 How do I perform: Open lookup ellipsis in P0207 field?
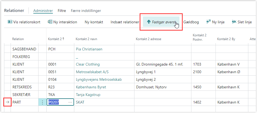(70, 102)
